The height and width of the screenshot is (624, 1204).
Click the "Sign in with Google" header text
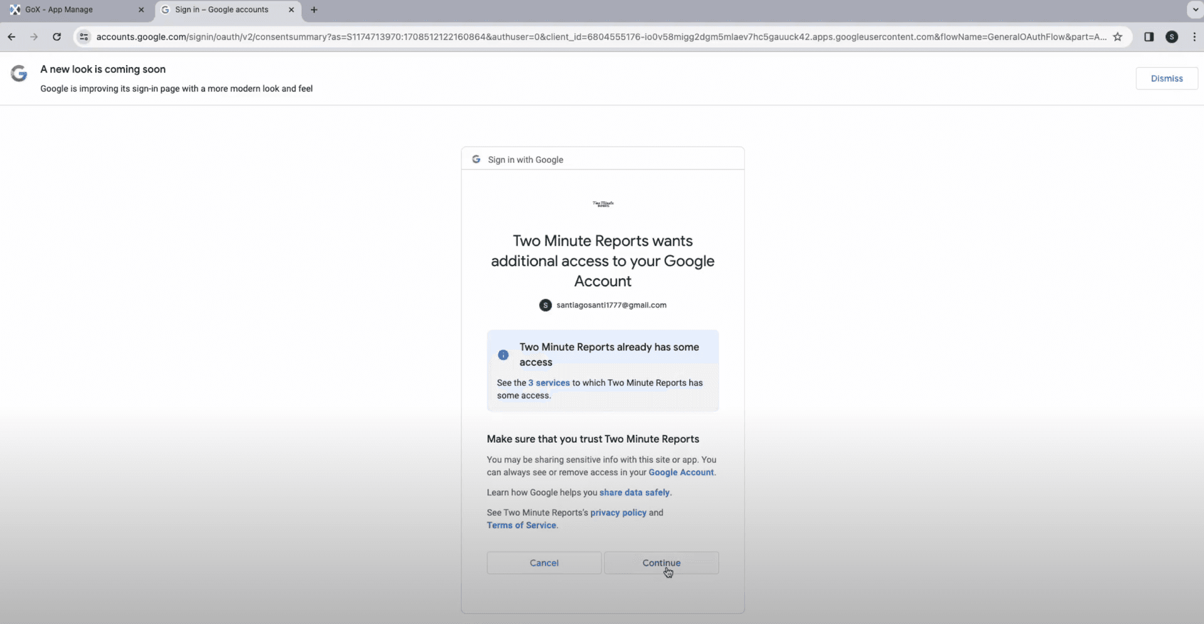tap(525, 160)
